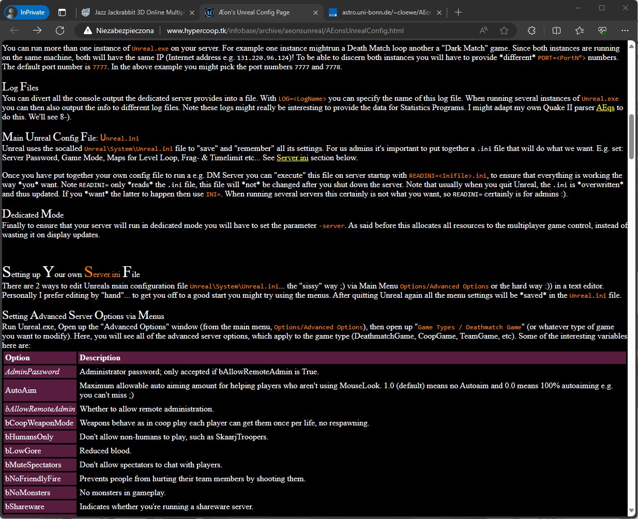
Task: Go forward to next page
Action: coord(37,30)
